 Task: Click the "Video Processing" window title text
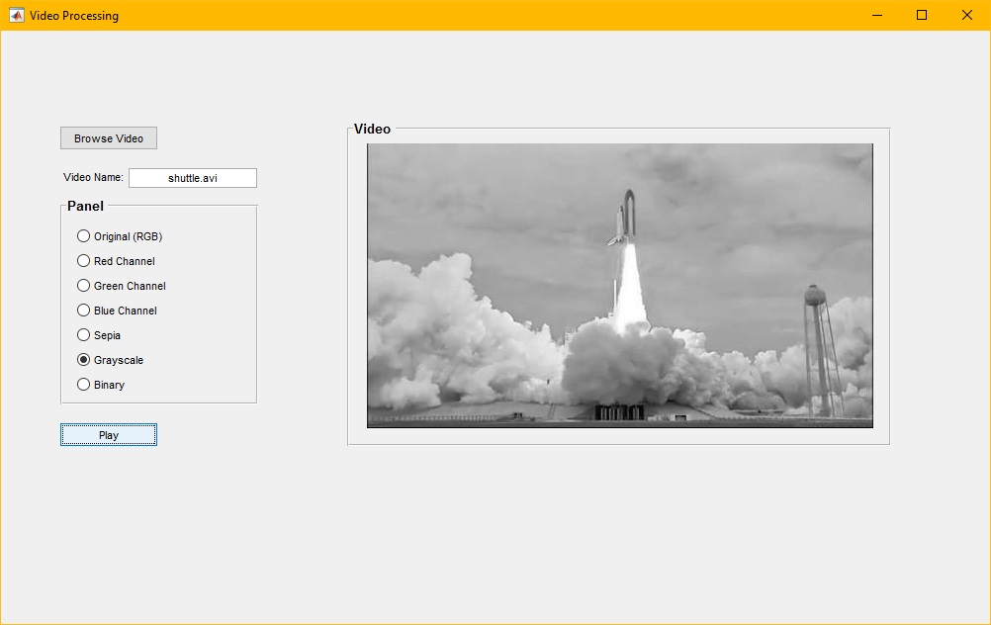click(74, 16)
